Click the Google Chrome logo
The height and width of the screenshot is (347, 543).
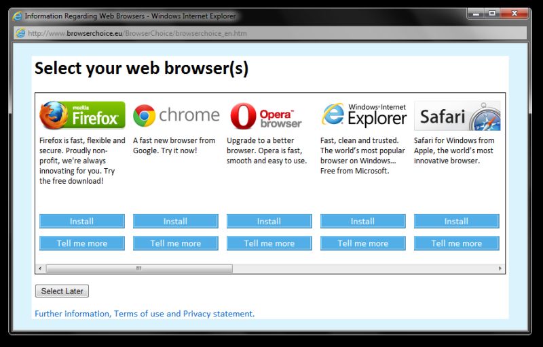(x=176, y=115)
